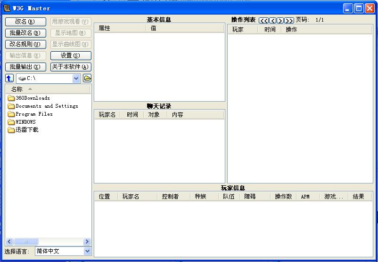Open 关于本软件(A) about dialog
Screen dimensions: 378x262
pyautogui.click(x=71, y=67)
